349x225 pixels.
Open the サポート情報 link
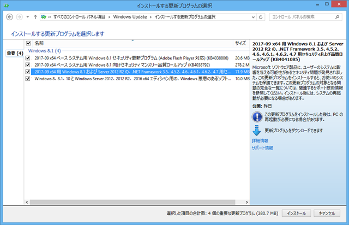pos(262,148)
